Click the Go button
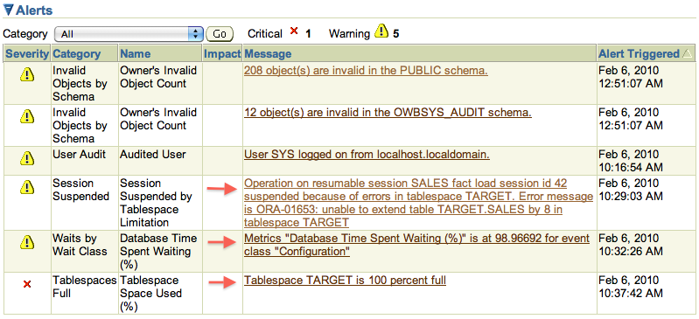The image size is (699, 319). pyautogui.click(x=220, y=34)
